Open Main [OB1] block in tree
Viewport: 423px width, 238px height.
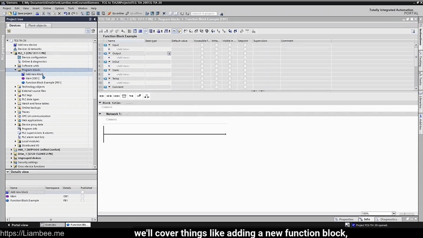coord(32,79)
